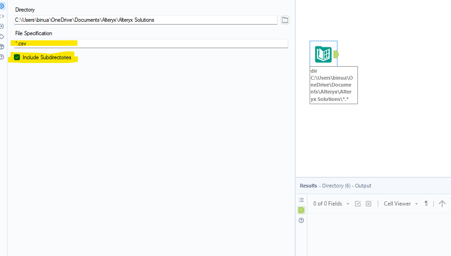Image resolution: width=451 pixels, height=256 pixels.
Task: Open the Help question icon in configuration sidebar
Action: [x=2, y=57]
